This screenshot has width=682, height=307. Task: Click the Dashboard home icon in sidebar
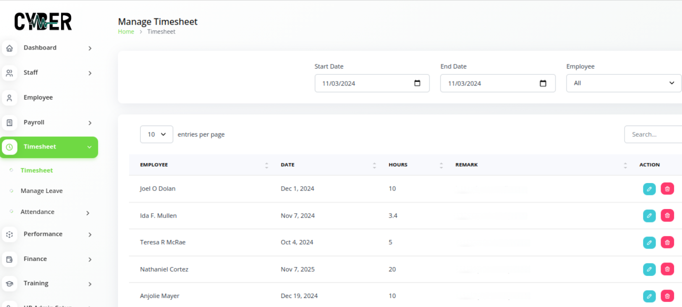9,48
